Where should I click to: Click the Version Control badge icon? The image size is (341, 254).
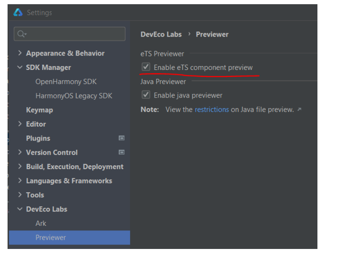click(x=122, y=152)
